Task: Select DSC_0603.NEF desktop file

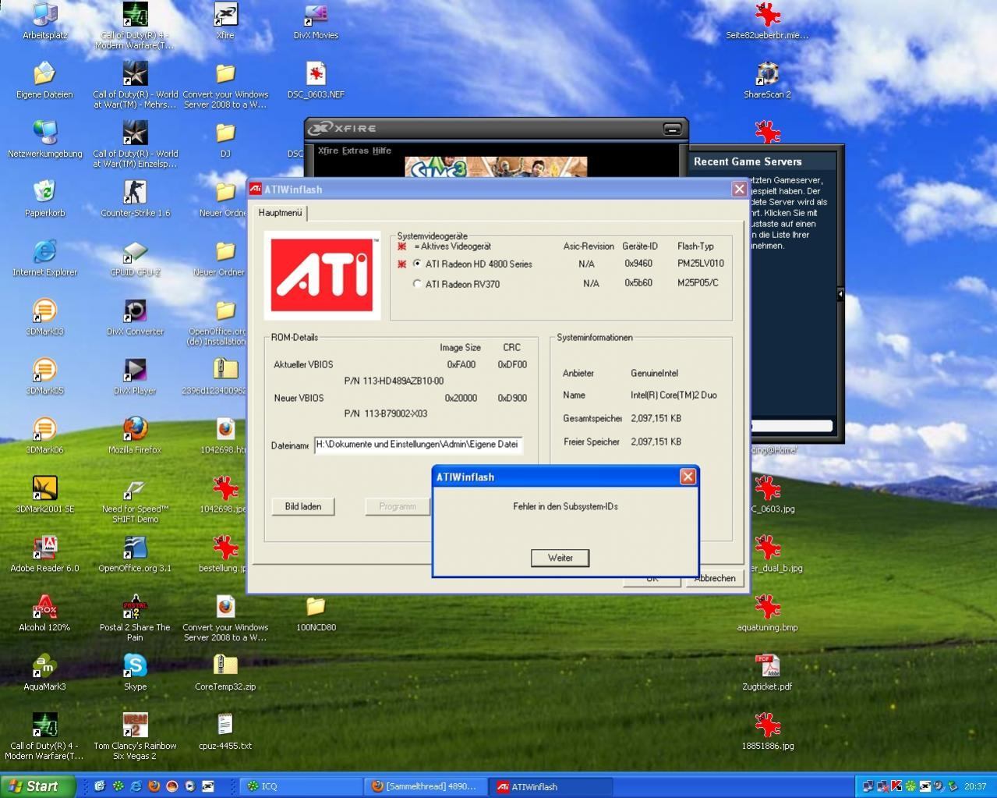Action: tap(316, 80)
